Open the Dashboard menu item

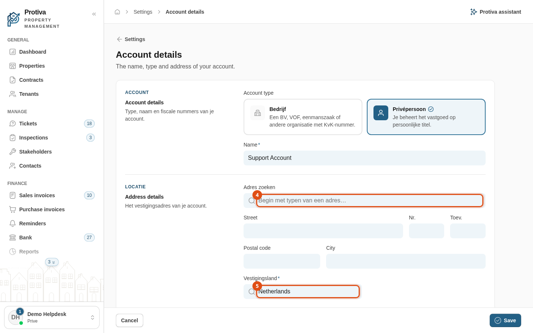coord(52,52)
